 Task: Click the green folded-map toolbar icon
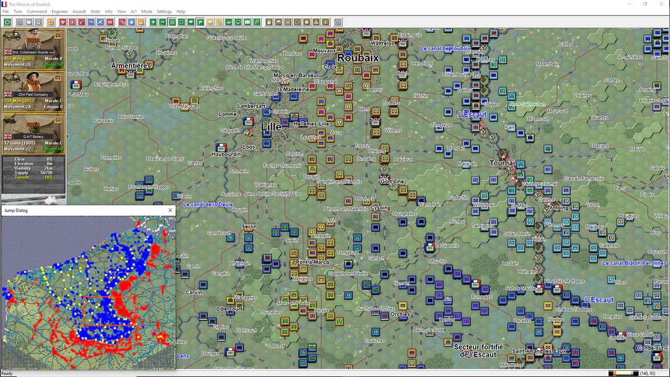click(248, 22)
